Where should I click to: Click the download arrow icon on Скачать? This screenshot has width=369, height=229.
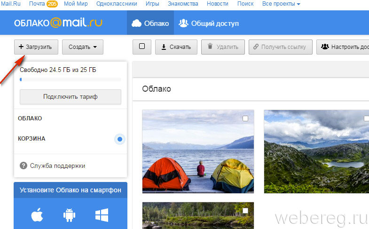(164, 47)
